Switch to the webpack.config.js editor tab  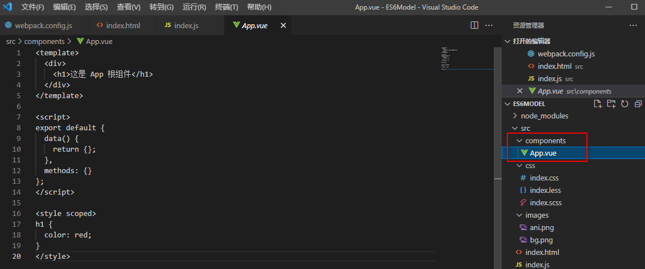[x=43, y=25]
